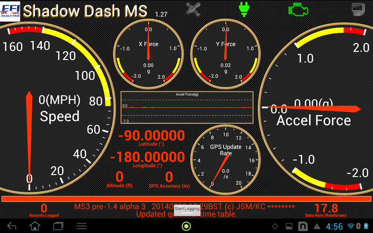Tap the GPS Update Rate gauge

tap(226, 160)
